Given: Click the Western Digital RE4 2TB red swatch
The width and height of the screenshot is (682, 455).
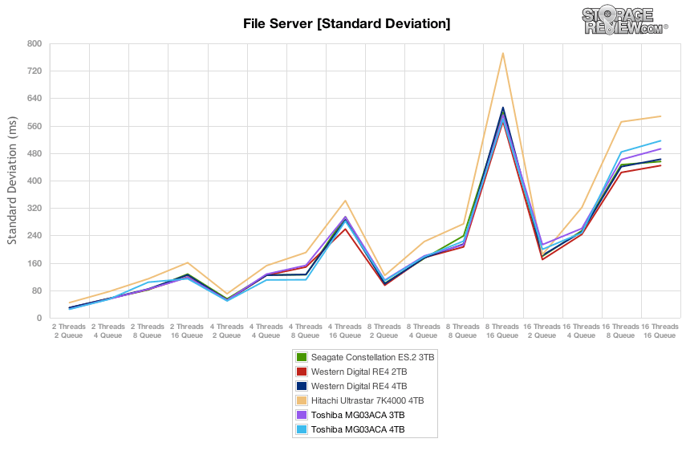Looking at the screenshot, I should tap(302, 372).
